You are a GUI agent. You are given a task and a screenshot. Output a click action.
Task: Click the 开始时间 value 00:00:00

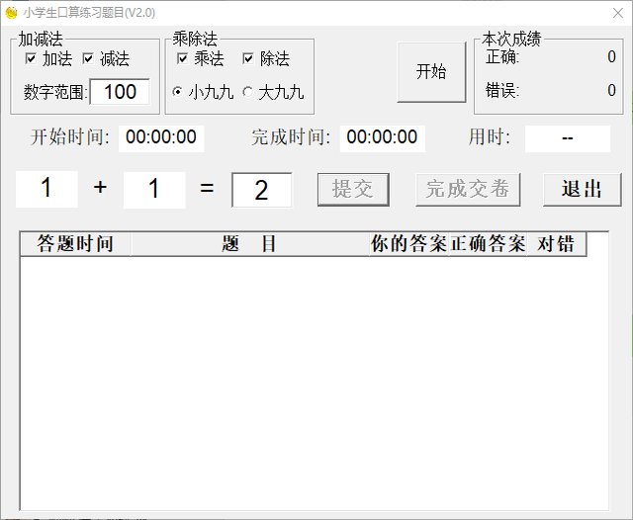(x=161, y=138)
